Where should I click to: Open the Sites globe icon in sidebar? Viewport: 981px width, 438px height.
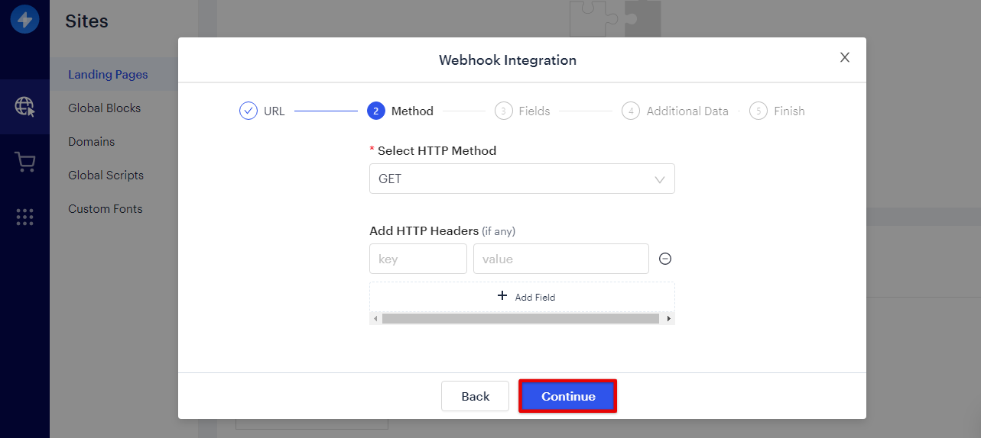click(24, 107)
